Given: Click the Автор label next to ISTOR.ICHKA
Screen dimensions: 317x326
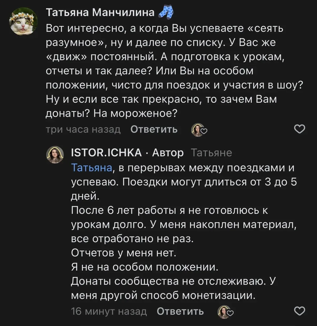Looking at the screenshot, I should click(168, 153).
